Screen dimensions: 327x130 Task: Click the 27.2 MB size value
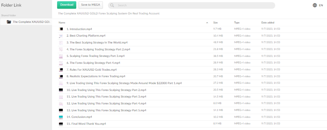click(218, 83)
